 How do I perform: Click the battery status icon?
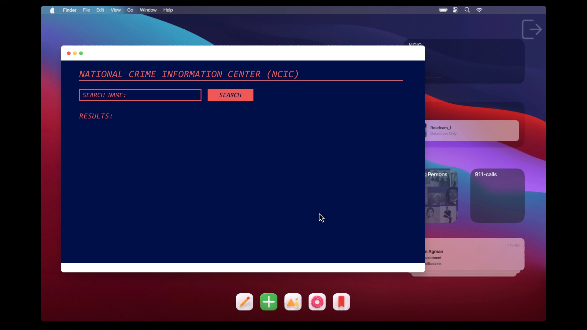point(443,10)
